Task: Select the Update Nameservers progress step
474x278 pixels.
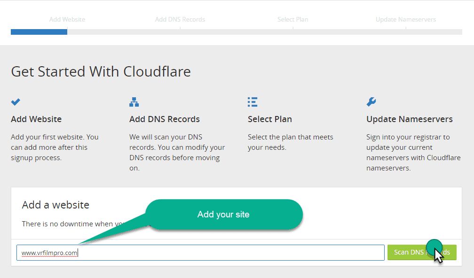Action: tap(406, 19)
